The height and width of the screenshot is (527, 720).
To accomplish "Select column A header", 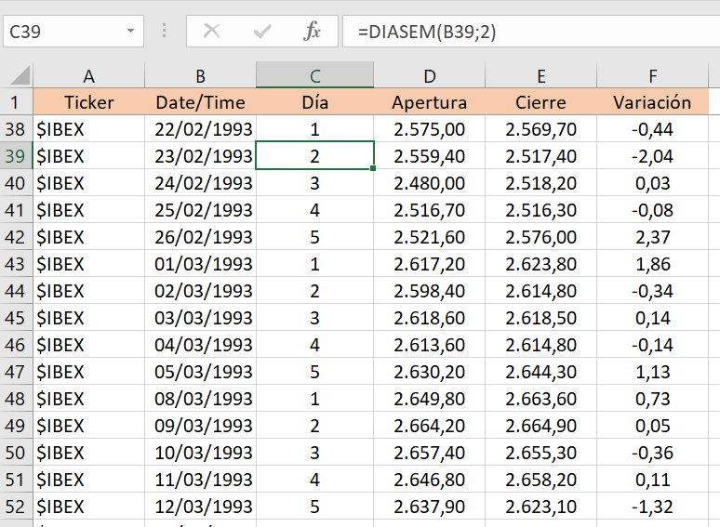I will click(x=88, y=76).
